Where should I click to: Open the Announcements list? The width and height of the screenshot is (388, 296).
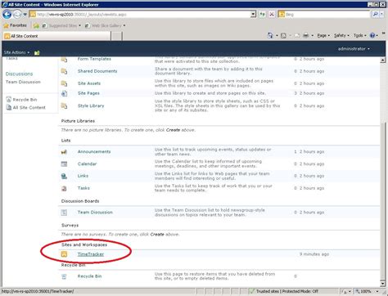[x=94, y=152]
